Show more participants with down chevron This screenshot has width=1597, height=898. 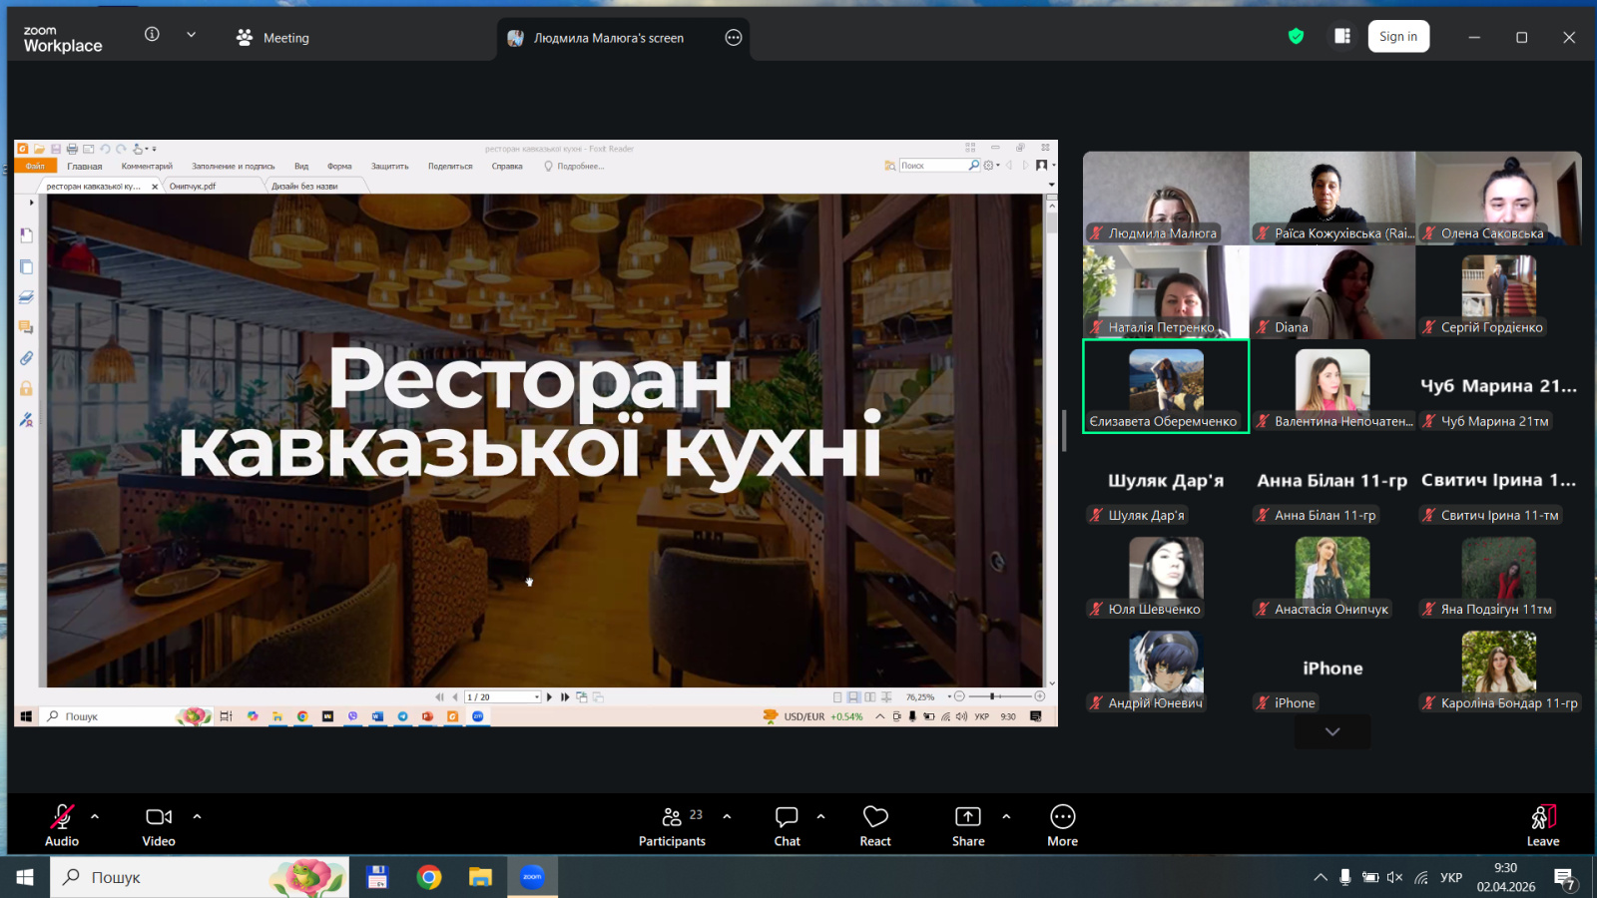[1331, 731]
